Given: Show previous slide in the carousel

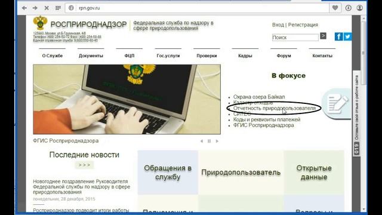Looking at the screenshot, I should pyautogui.click(x=202, y=141).
